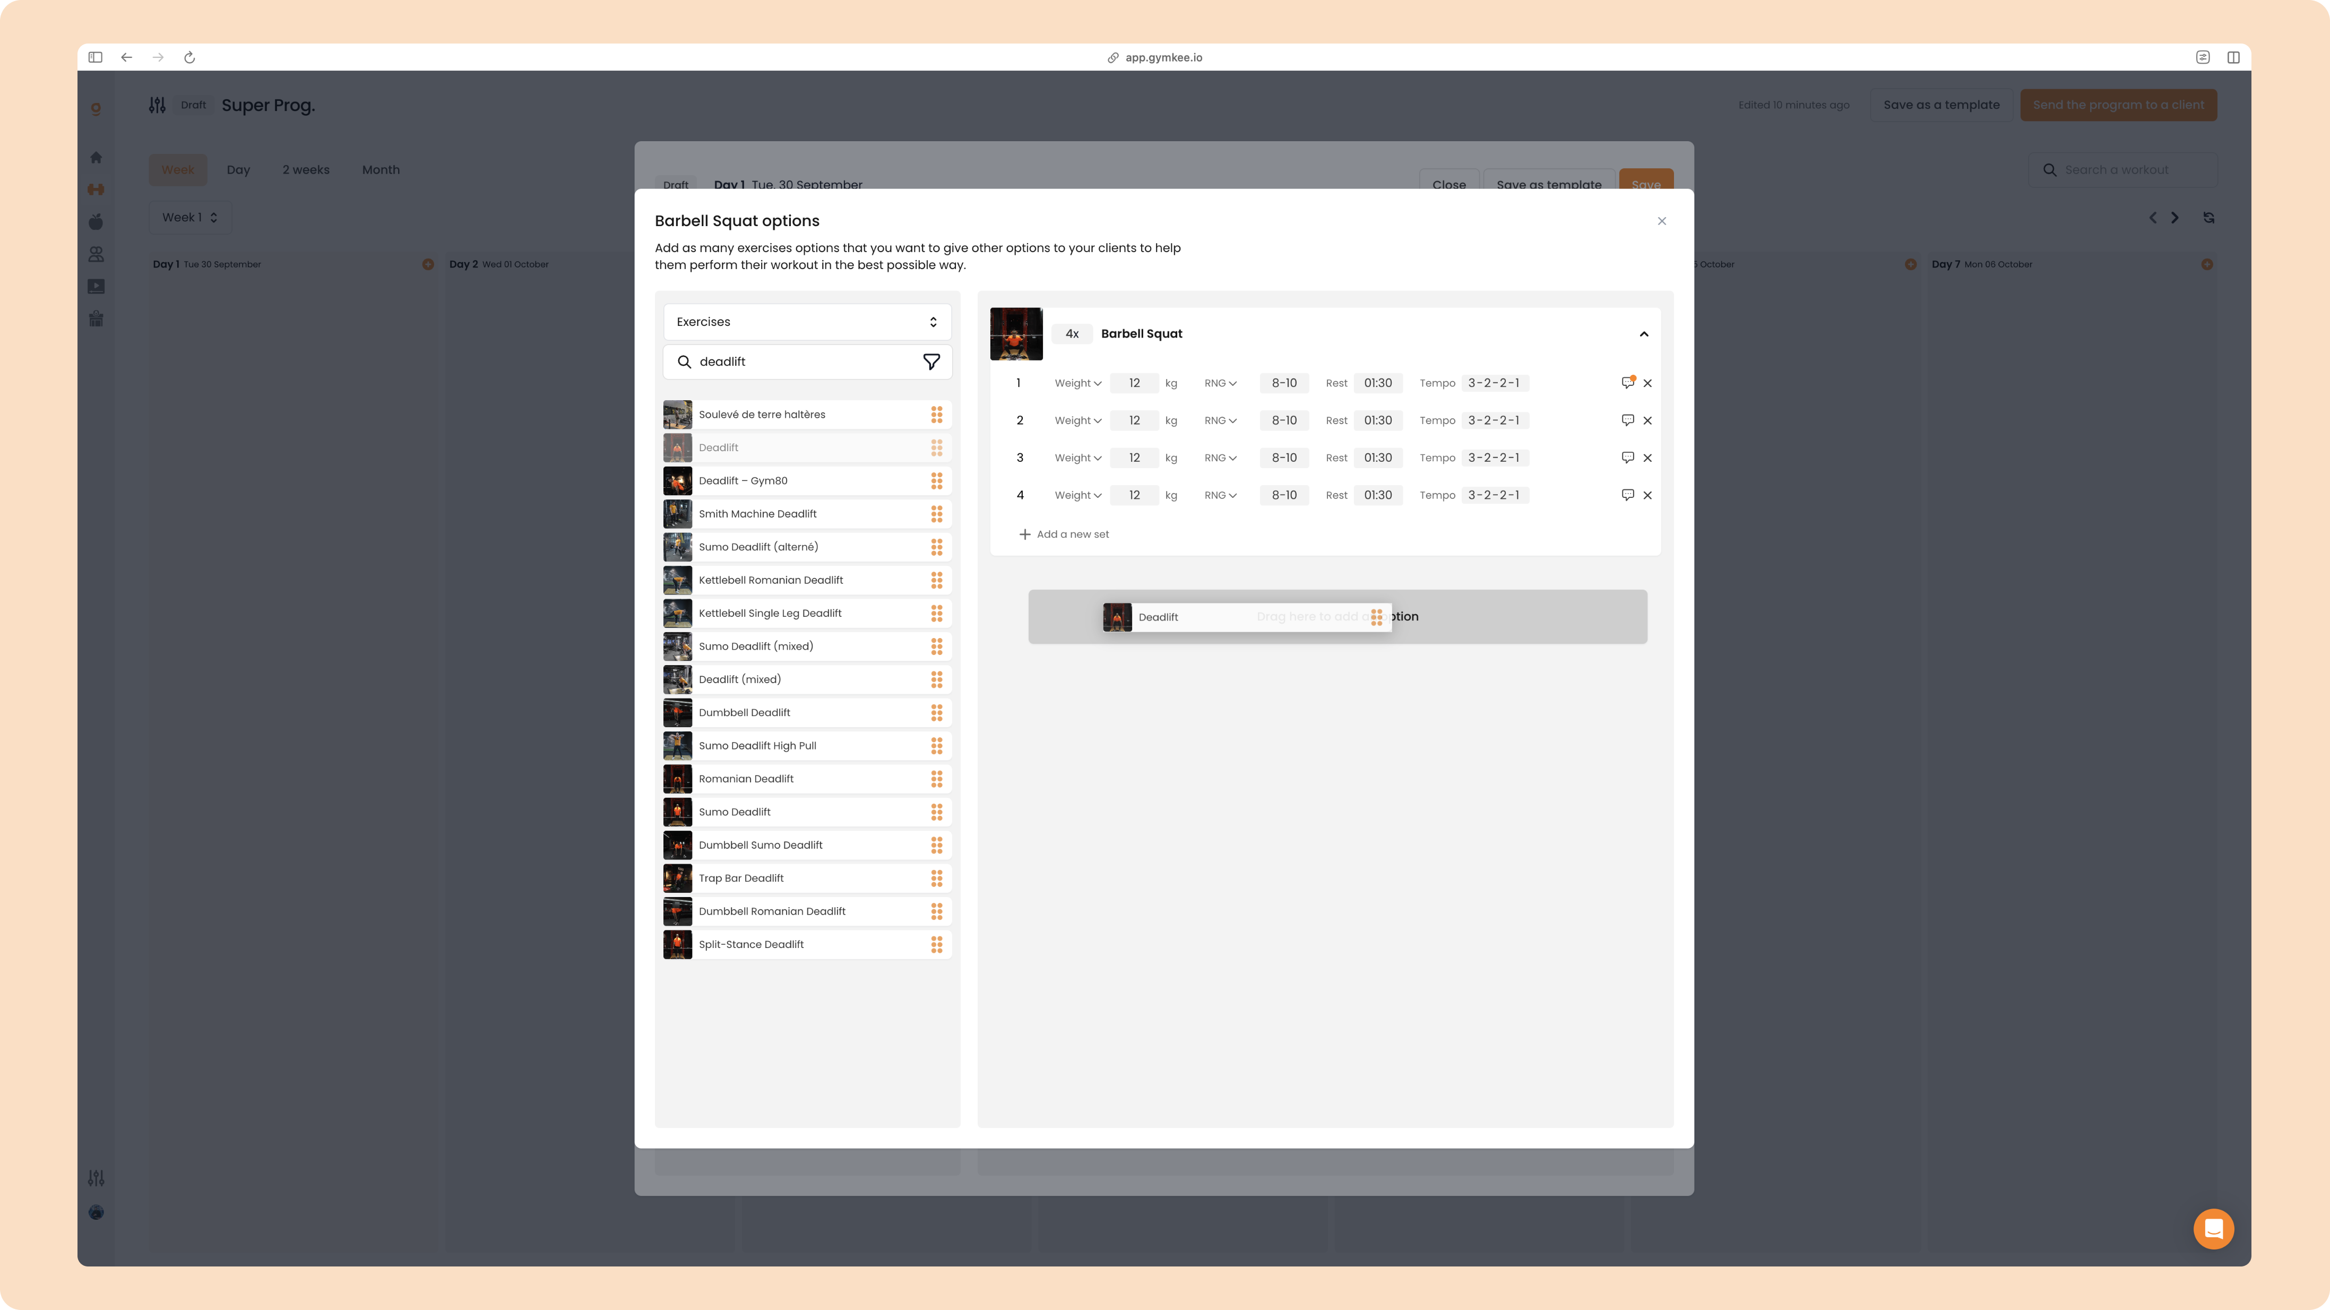Screen dimensions: 2330x1310
Task: Open the comment icon for set 1
Action: (x=1627, y=383)
